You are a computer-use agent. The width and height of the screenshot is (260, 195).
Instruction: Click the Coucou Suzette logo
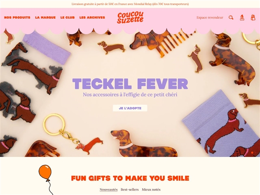(130, 17)
